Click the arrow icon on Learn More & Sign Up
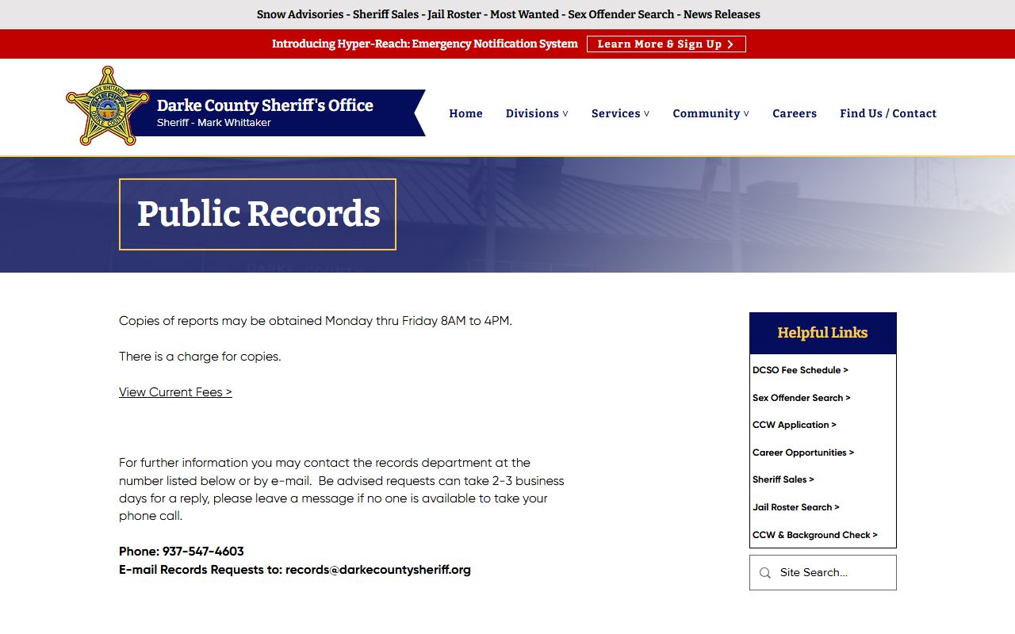 tap(730, 44)
